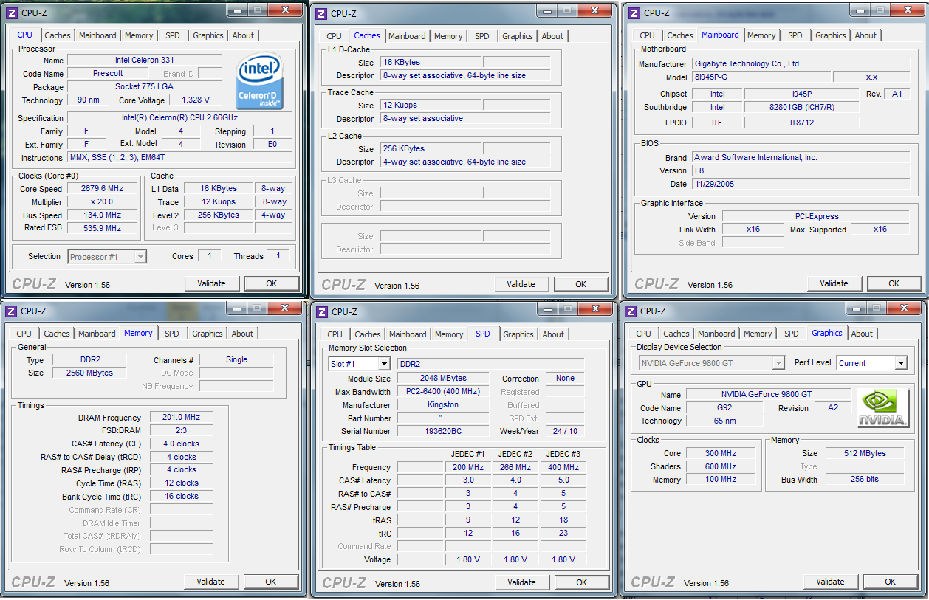Click the Trace Cache size '12 Kuops' in the Caches window
929x600 pixels.
(x=431, y=106)
